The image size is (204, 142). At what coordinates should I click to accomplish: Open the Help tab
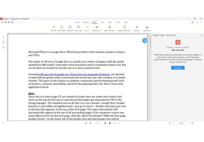click(126, 22)
